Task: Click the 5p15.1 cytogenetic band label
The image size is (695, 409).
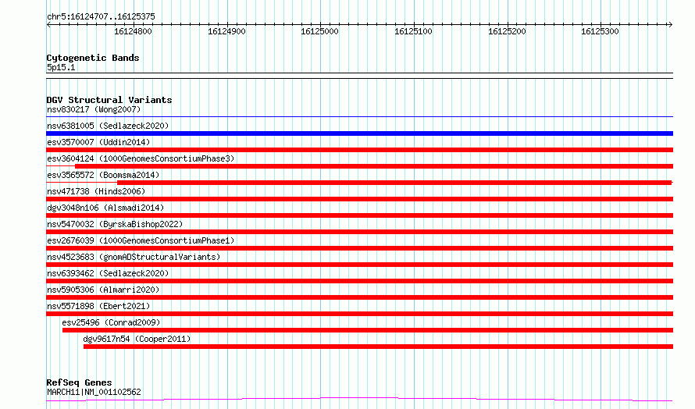Action: pos(61,67)
